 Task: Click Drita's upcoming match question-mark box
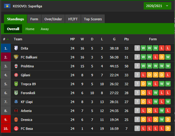pos(137,48)
